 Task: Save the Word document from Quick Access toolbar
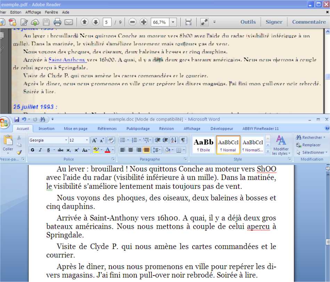[17, 119]
